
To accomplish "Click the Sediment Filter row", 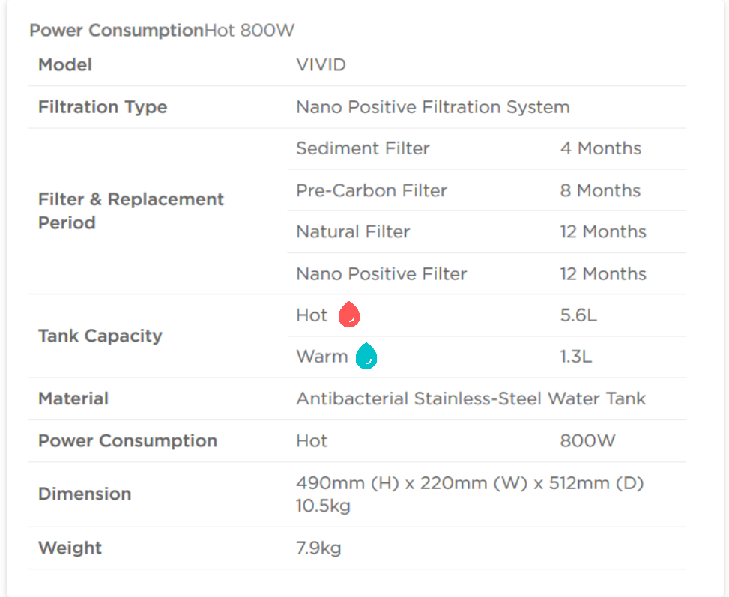I will (487, 148).
